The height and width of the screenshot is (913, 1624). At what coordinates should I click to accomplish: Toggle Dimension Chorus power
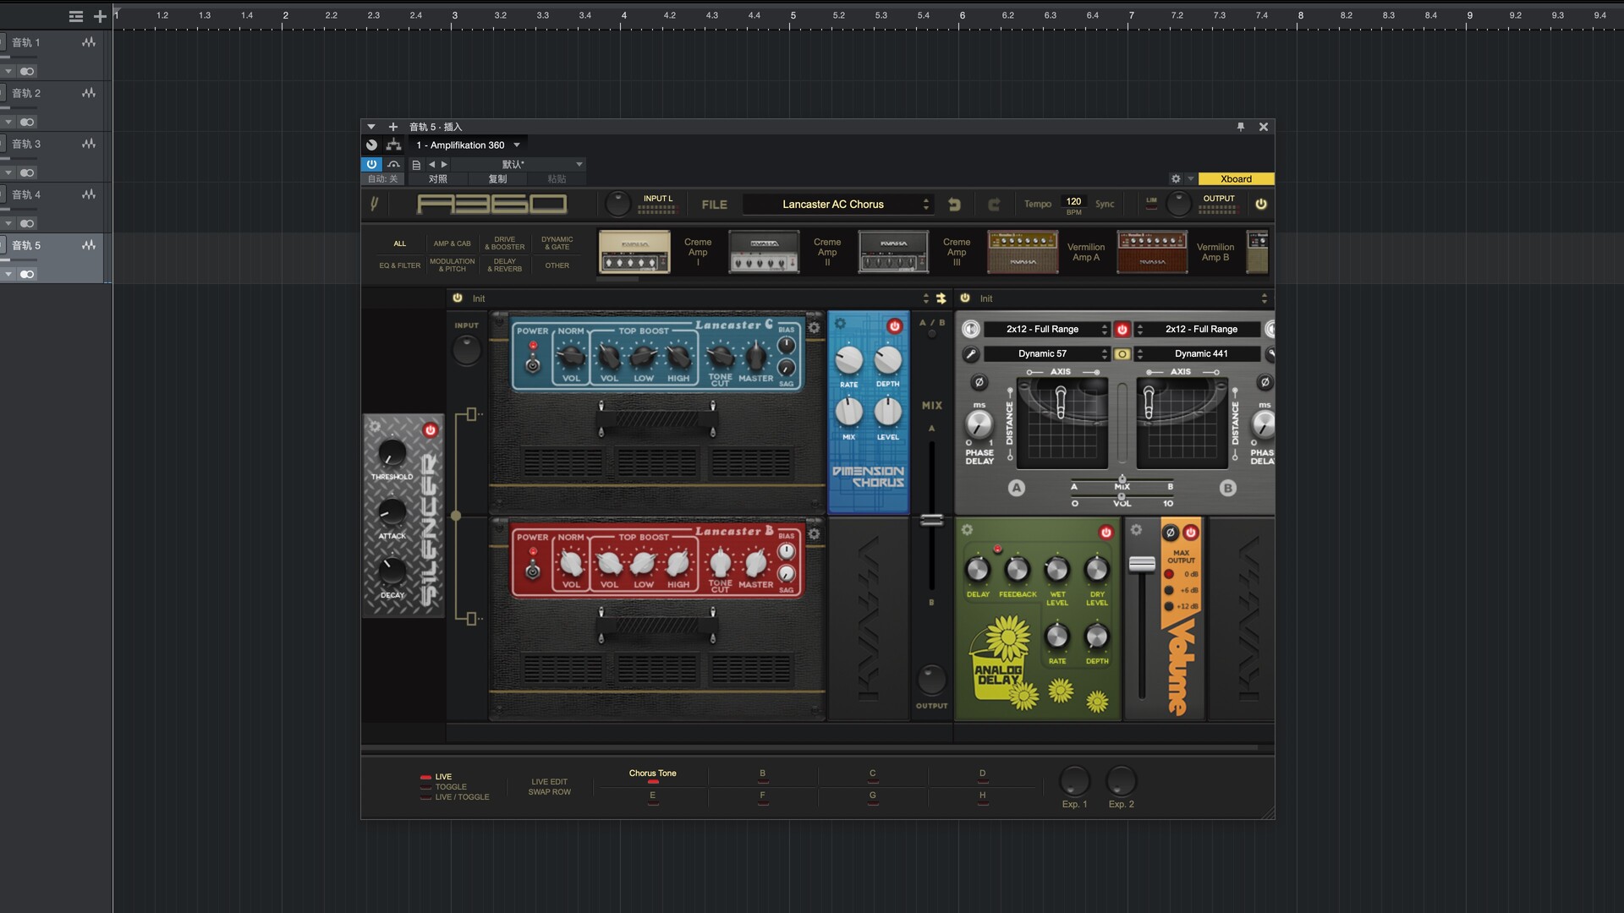(x=894, y=326)
